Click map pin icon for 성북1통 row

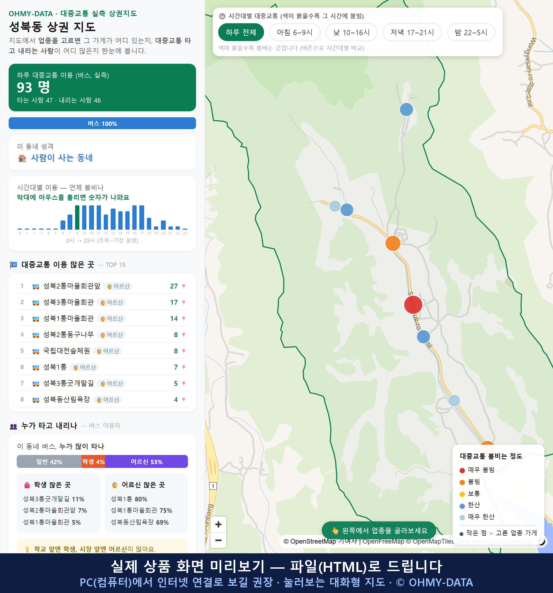[184, 367]
